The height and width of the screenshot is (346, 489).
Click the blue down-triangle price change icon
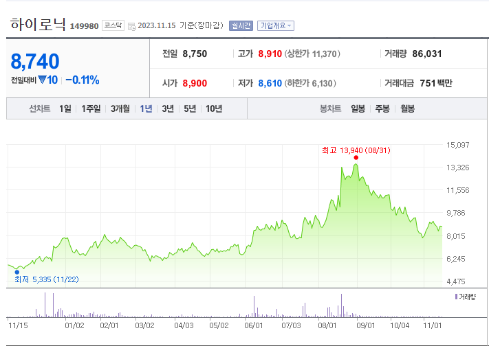42,80
